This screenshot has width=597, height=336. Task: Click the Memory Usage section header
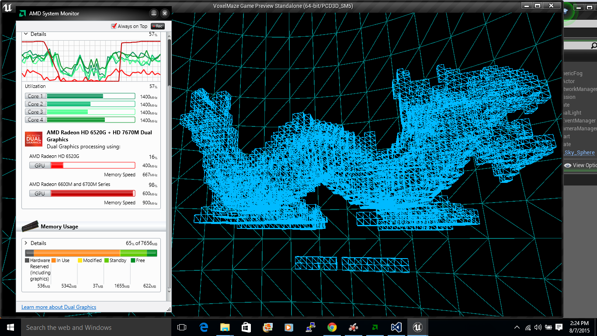tap(91, 227)
